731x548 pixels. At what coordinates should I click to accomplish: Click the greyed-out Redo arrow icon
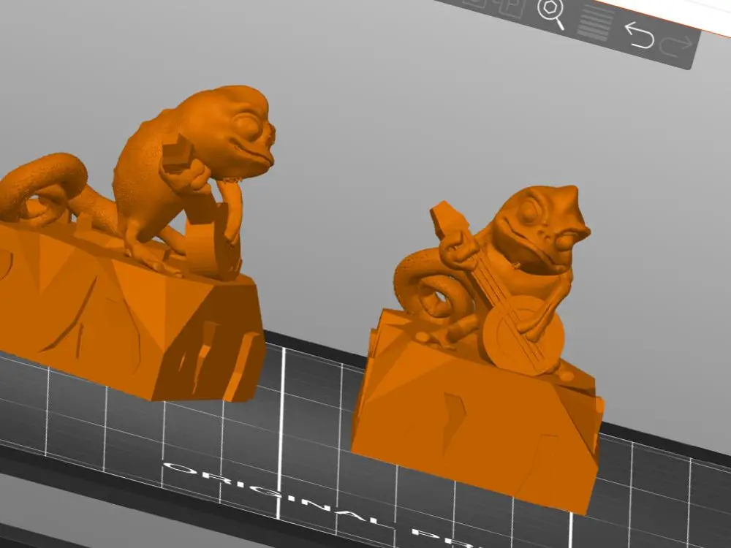click(x=676, y=46)
